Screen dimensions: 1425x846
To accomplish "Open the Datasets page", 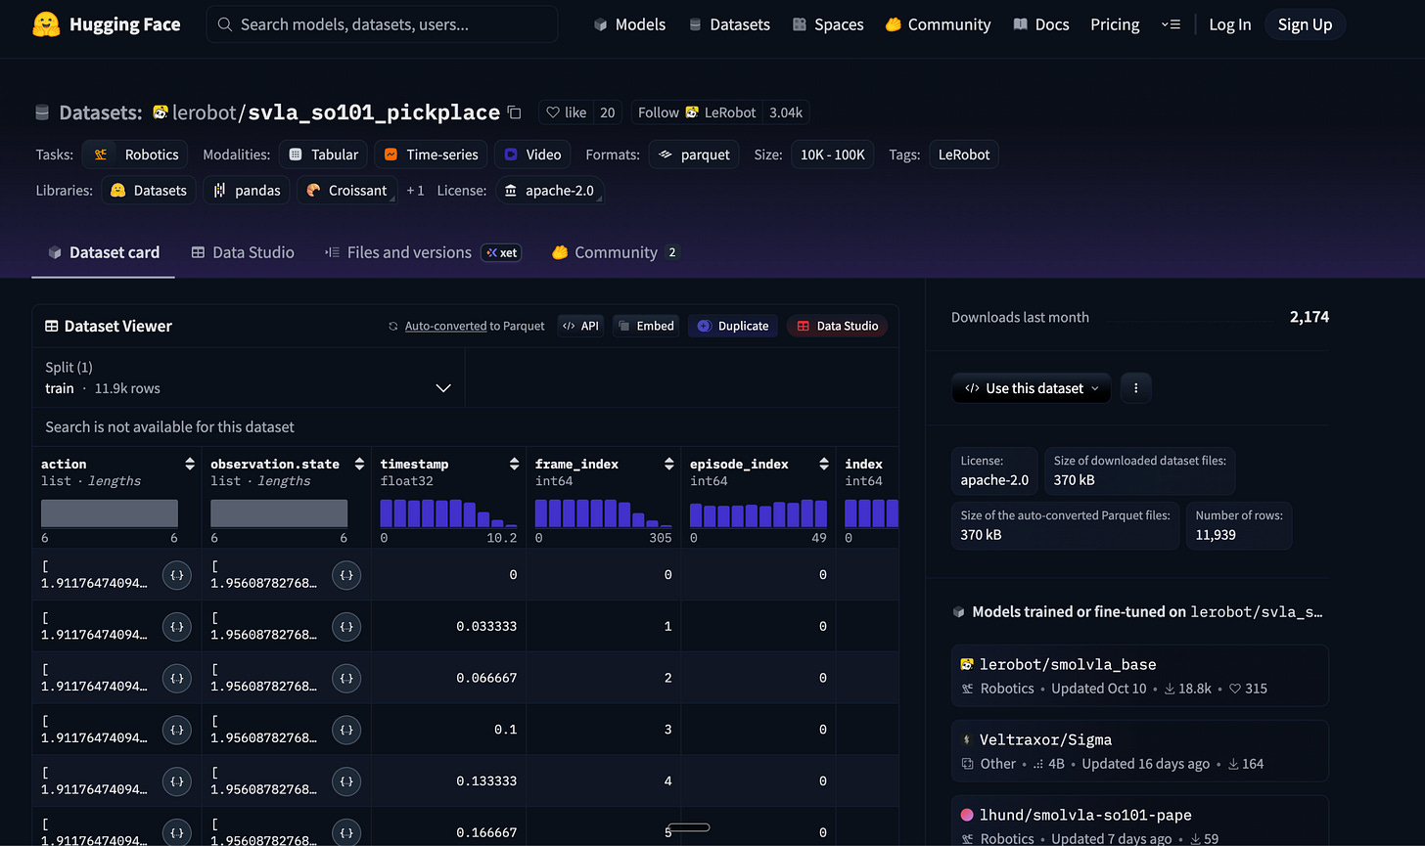I will [729, 24].
